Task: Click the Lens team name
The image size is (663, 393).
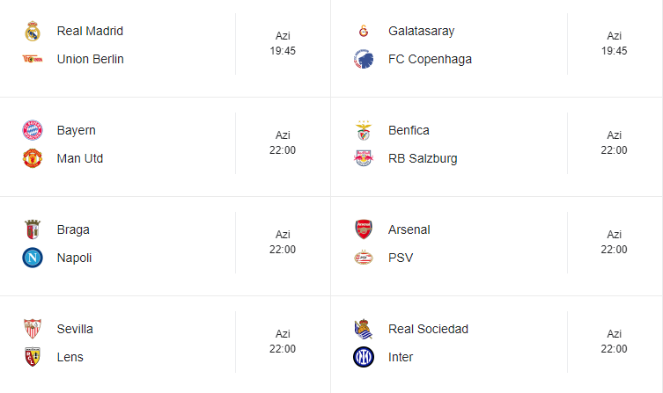Action: point(71,357)
